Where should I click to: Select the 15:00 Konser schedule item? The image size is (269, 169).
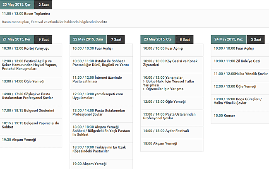click(225, 115)
